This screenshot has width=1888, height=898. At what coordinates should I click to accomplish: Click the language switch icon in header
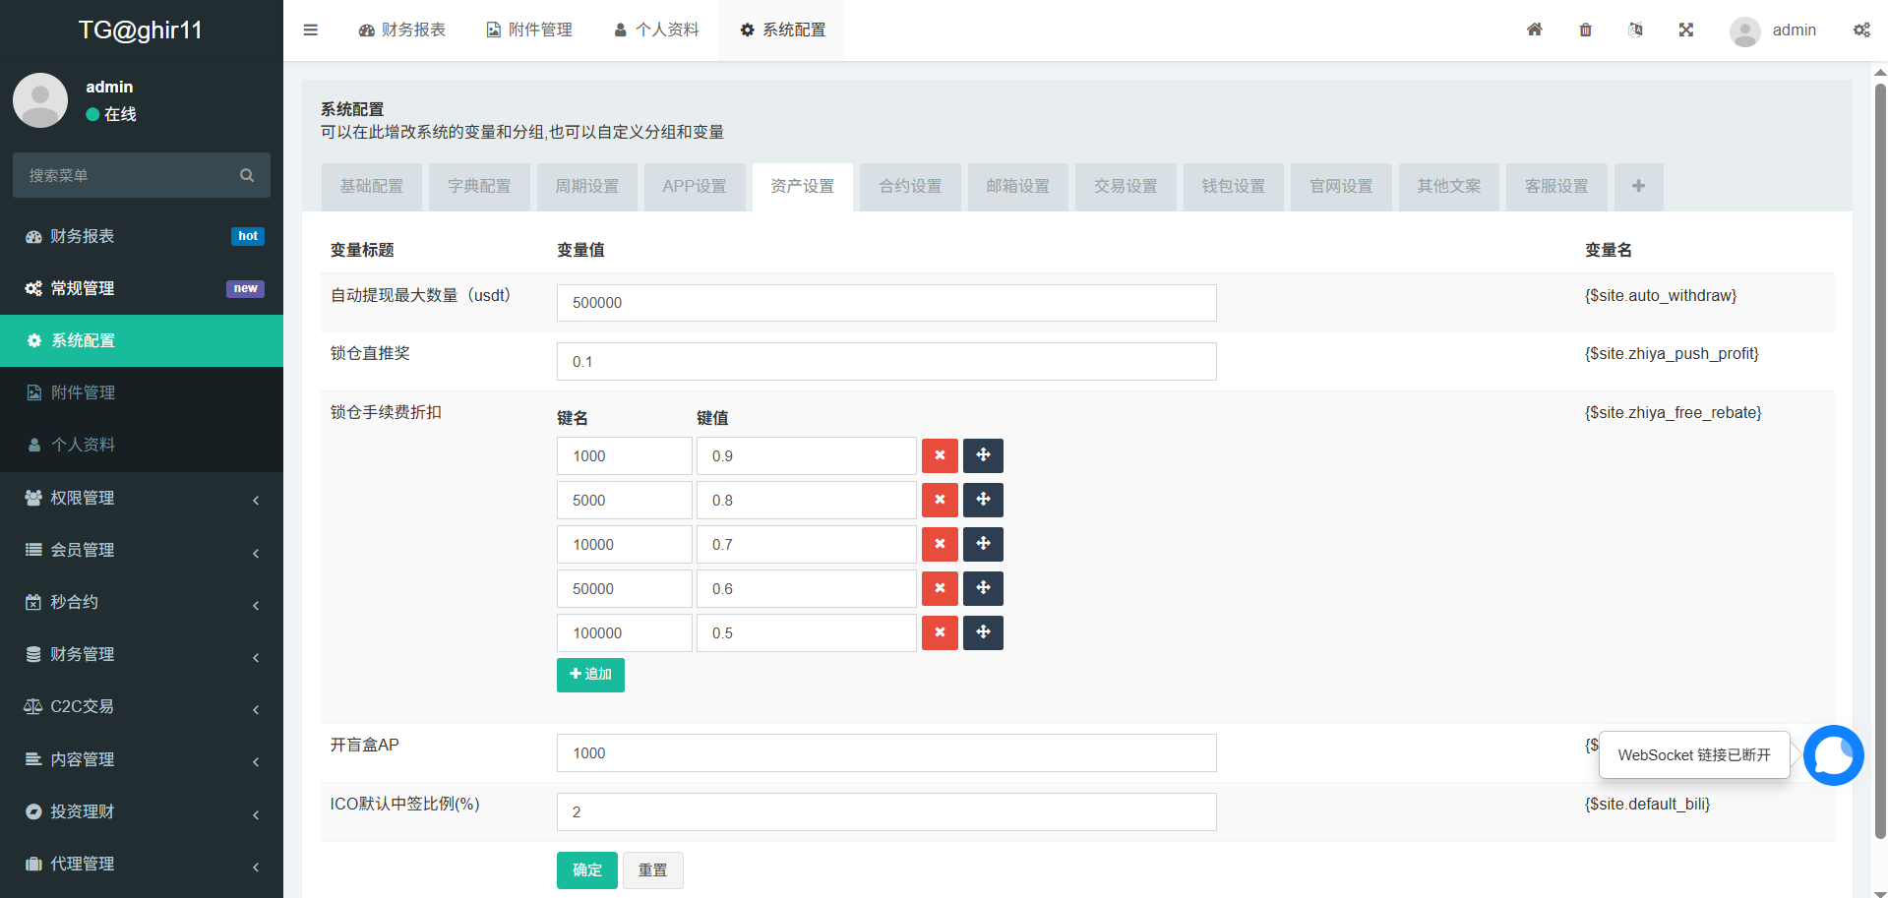pyautogui.click(x=1635, y=30)
